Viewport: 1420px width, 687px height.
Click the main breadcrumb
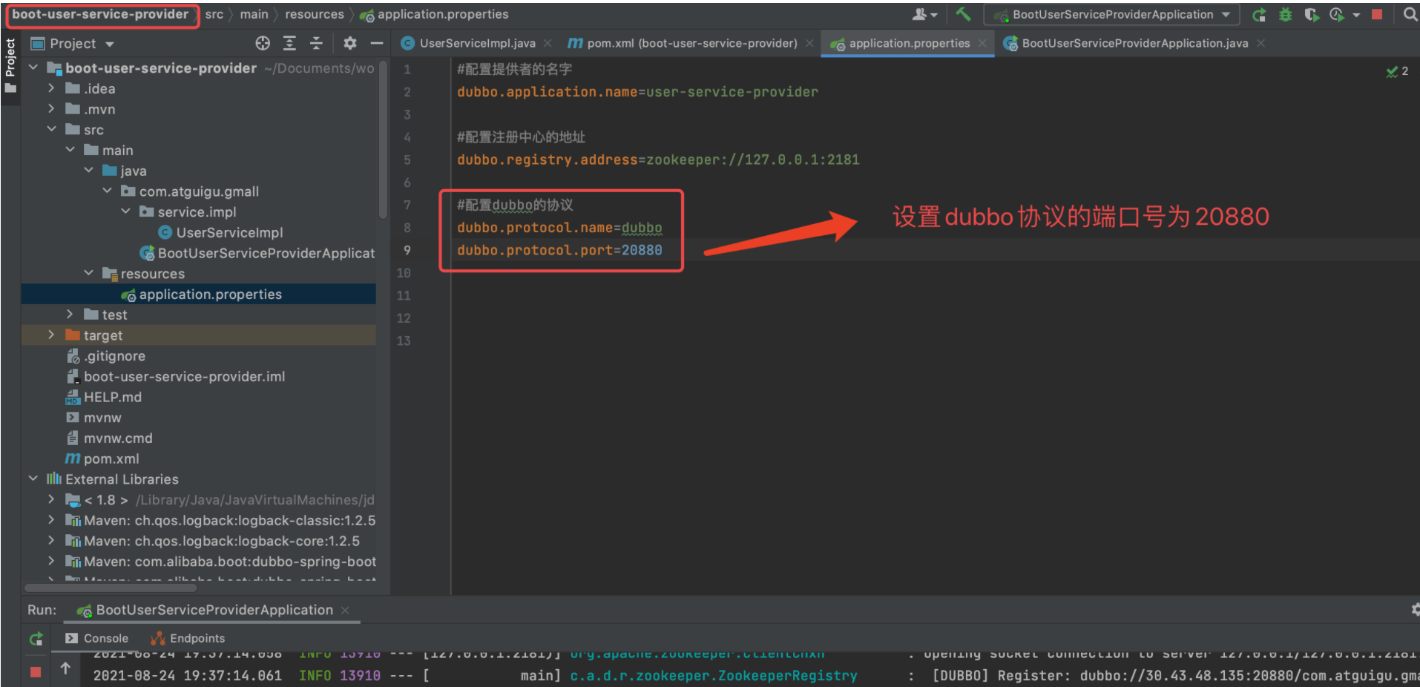tap(254, 15)
